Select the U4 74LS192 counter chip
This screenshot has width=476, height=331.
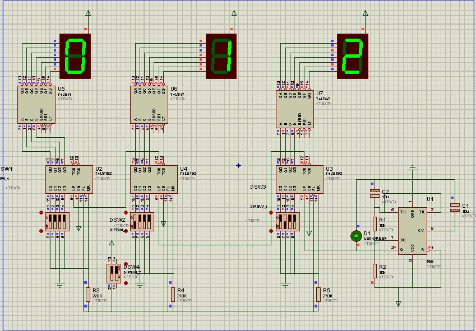pyautogui.click(x=154, y=179)
